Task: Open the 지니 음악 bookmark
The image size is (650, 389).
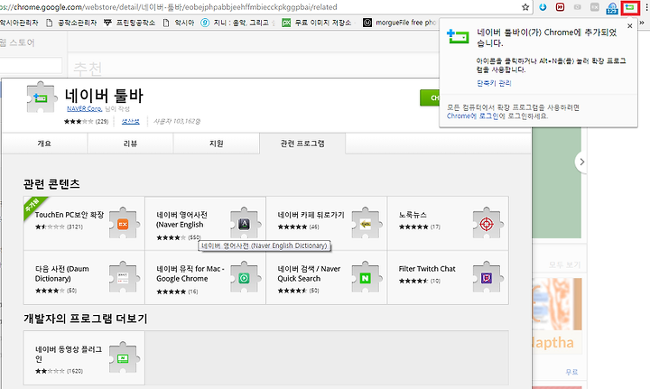Action: [237, 23]
